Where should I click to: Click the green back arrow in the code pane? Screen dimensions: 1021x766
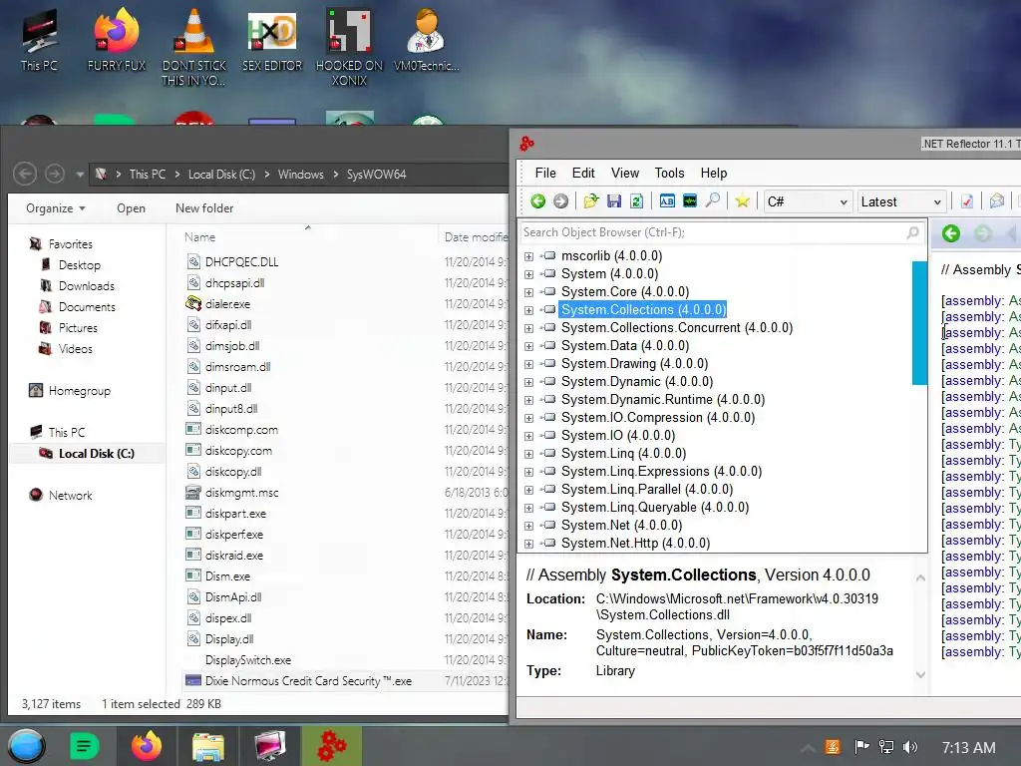pyautogui.click(x=950, y=233)
